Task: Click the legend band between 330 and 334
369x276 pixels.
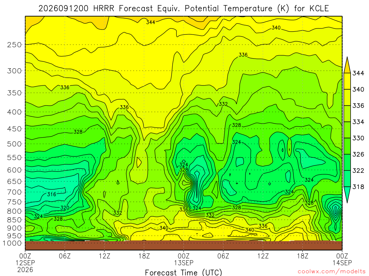Action: (x=347, y=130)
